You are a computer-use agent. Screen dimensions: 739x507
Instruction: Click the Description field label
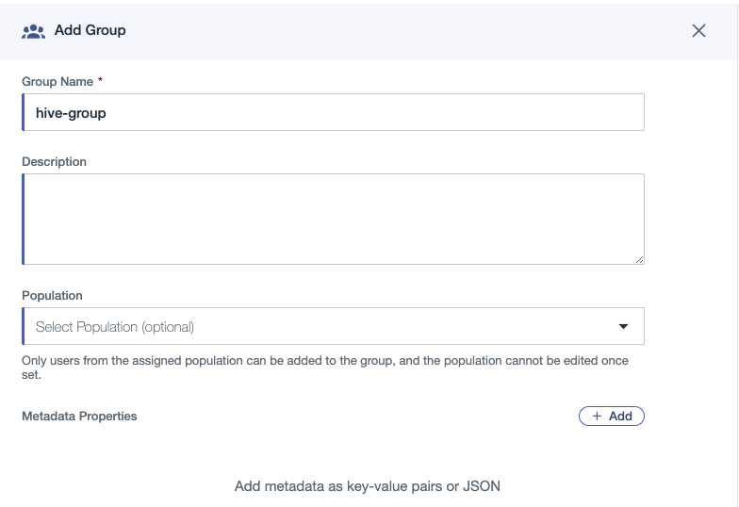tap(55, 162)
